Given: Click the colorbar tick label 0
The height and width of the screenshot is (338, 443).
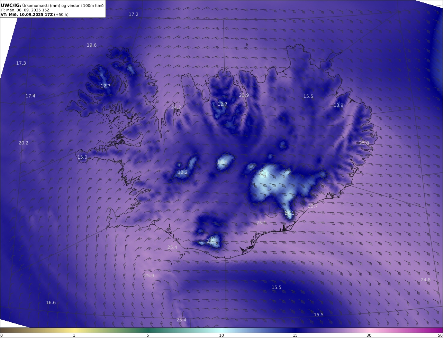Looking at the screenshot, I should (1, 336).
